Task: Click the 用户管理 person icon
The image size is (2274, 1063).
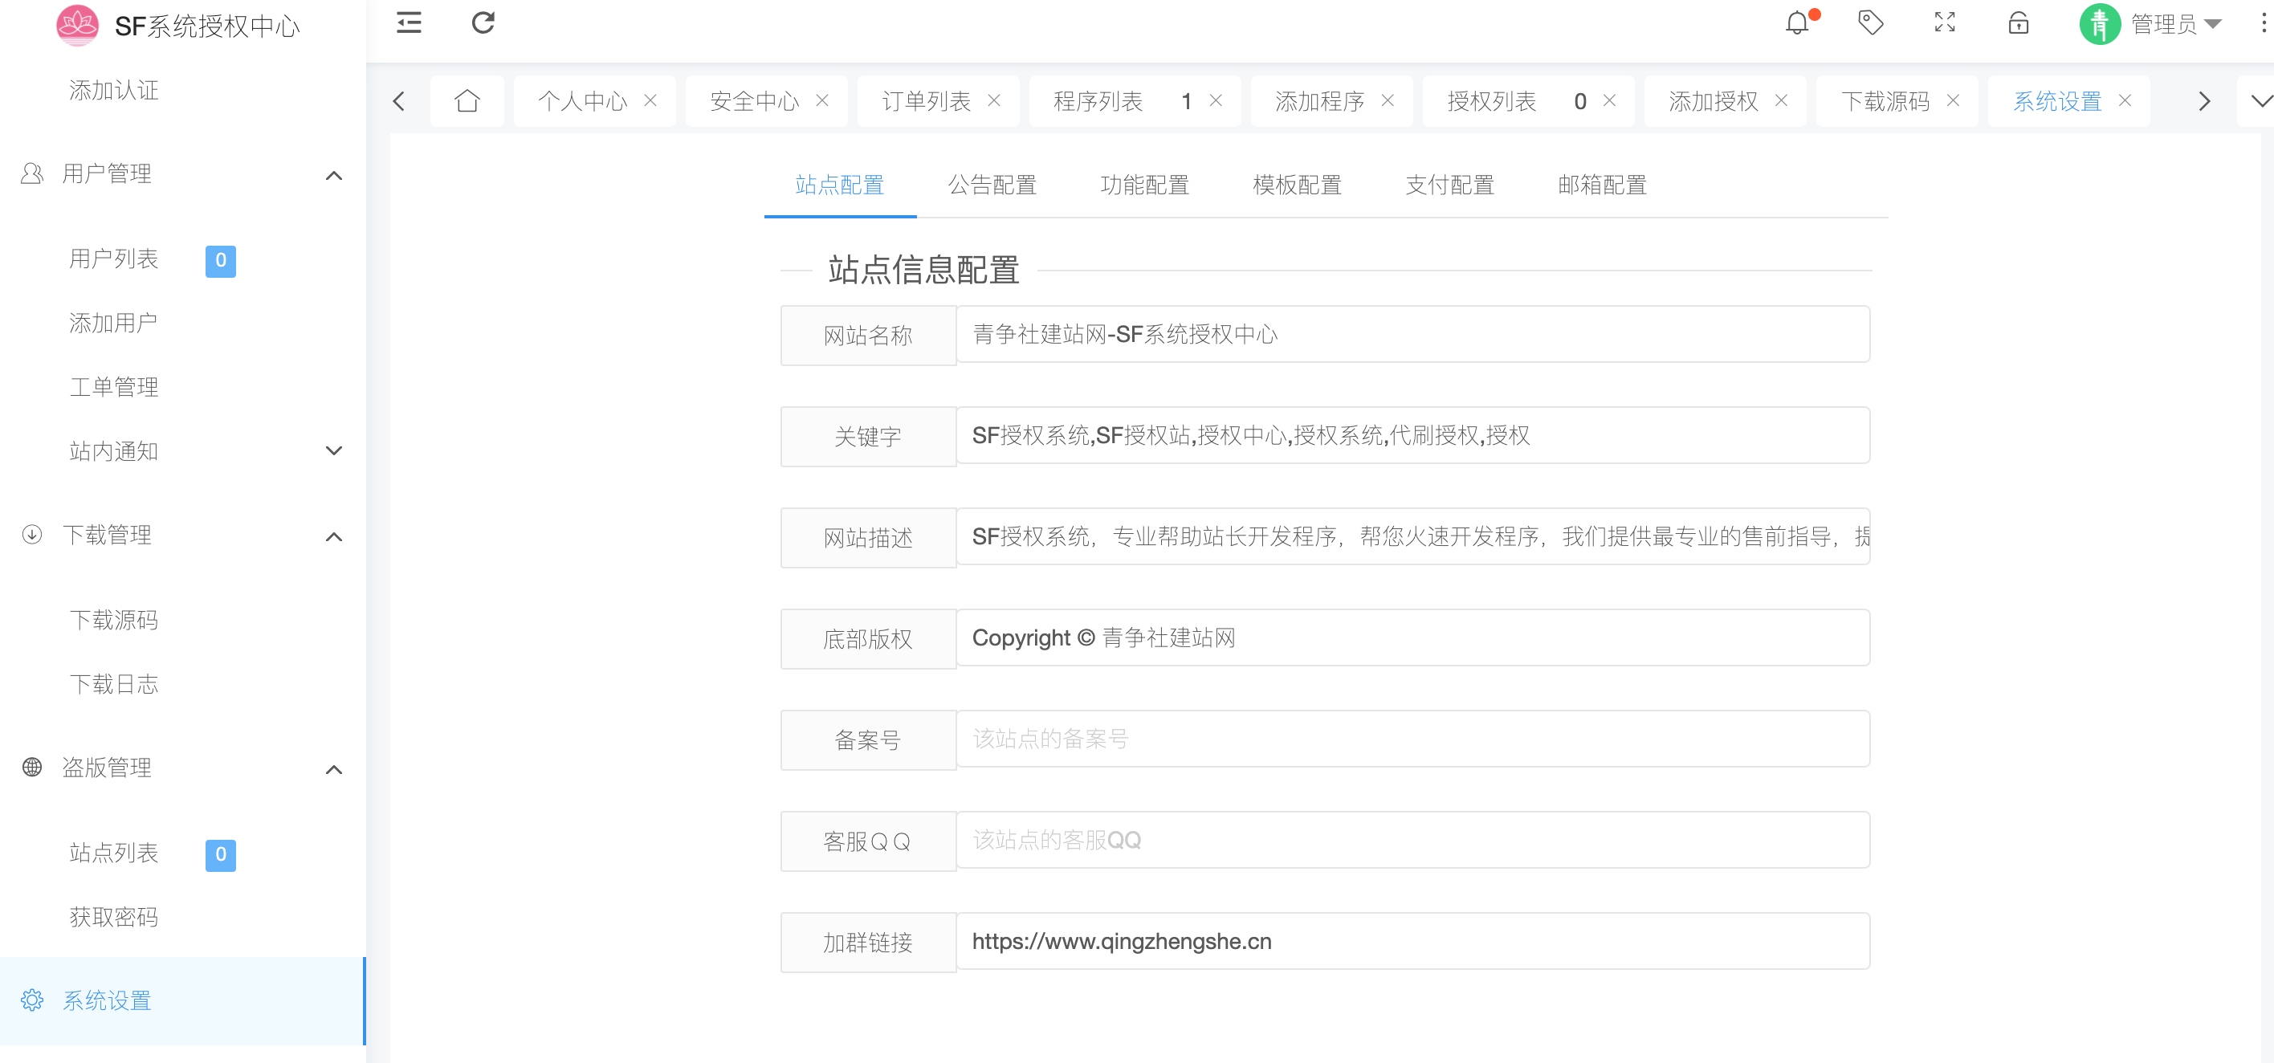Action: coord(32,173)
